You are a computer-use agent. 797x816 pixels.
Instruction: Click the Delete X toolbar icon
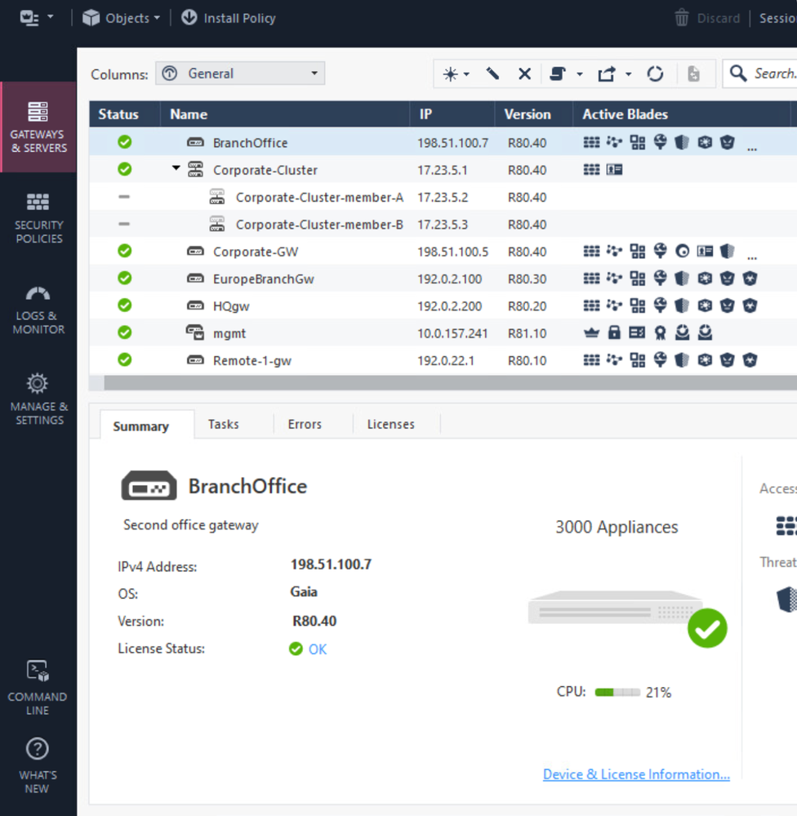[x=524, y=74]
